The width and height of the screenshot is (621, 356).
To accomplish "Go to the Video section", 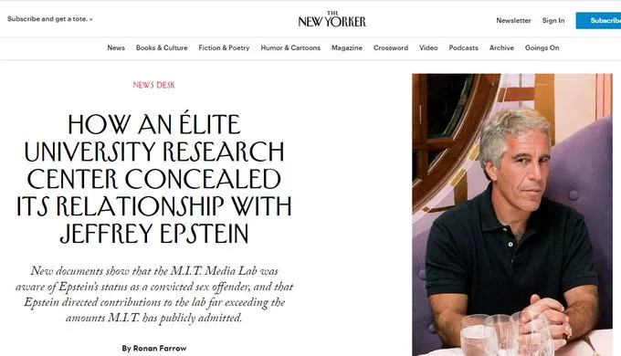I will (428, 47).
